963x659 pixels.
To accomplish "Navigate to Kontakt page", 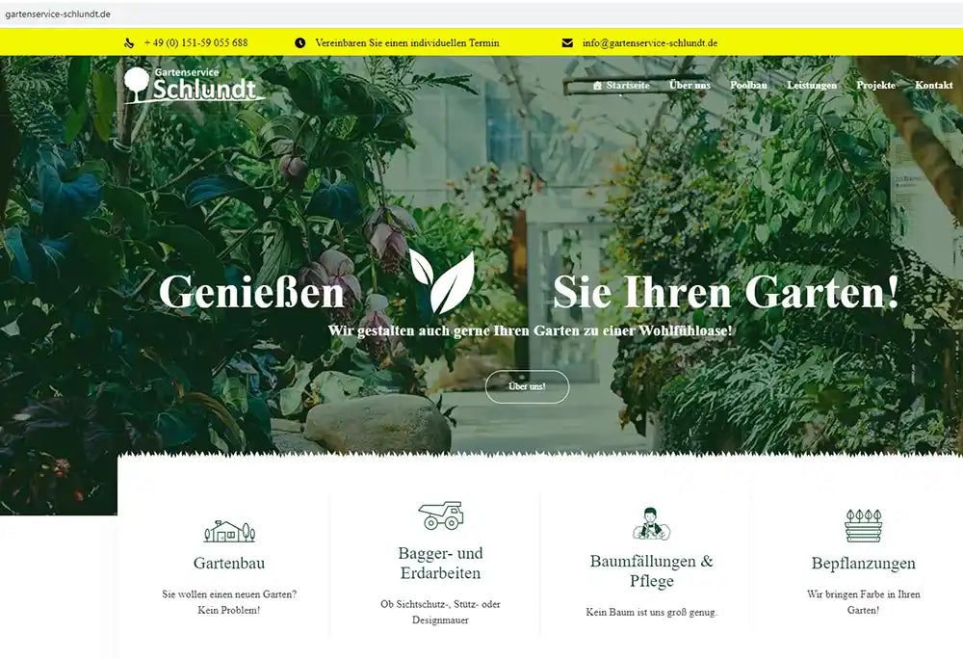I will 933,86.
